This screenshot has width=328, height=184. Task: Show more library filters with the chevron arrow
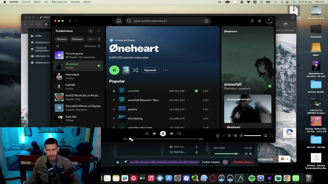[x=99, y=39]
